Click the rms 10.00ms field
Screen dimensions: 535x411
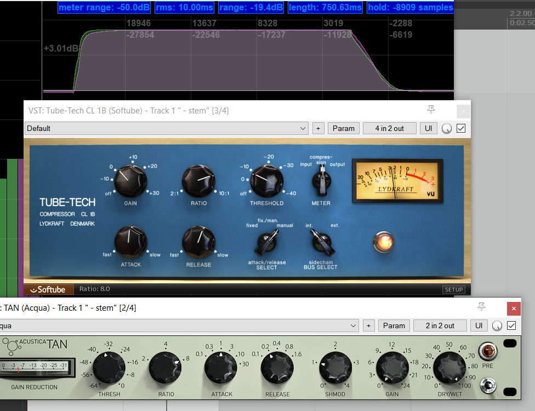coord(185,7)
